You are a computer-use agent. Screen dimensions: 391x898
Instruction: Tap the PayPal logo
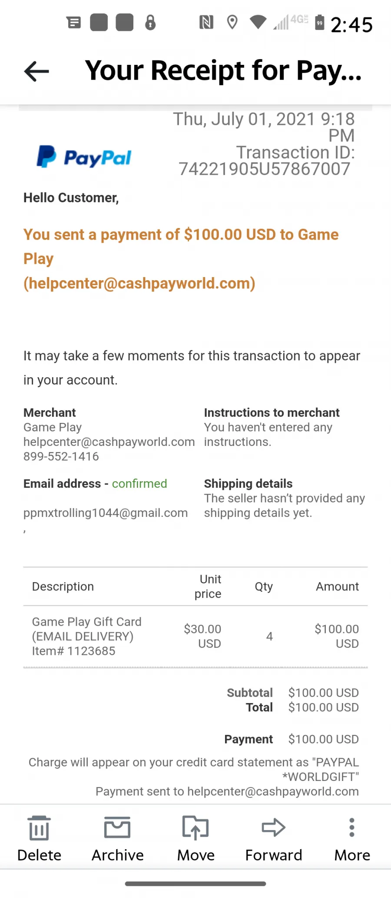(x=84, y=157)
